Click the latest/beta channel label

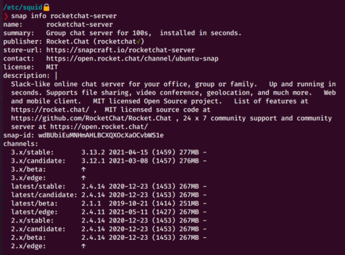pos(34,203)
